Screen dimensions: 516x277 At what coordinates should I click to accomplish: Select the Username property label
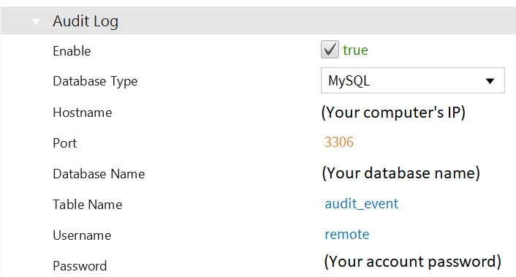pyautogui.click(x=82, y=235)
